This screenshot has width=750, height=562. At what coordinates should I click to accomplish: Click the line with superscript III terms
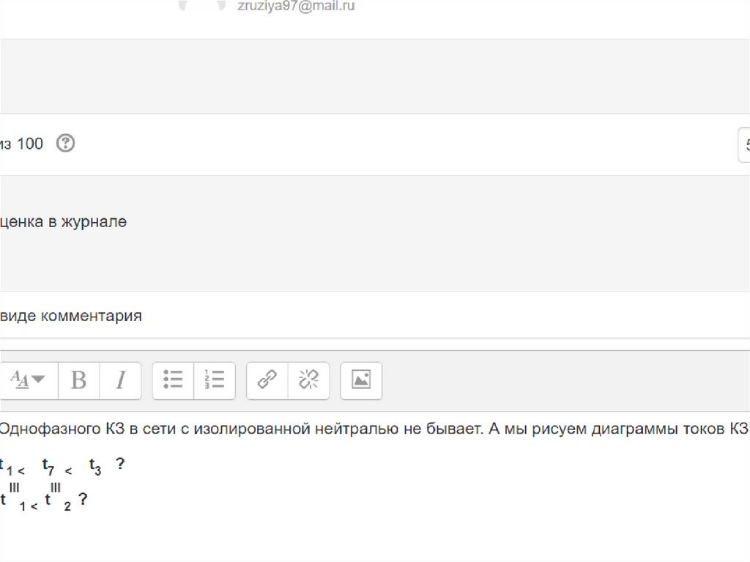coord(44,500)
